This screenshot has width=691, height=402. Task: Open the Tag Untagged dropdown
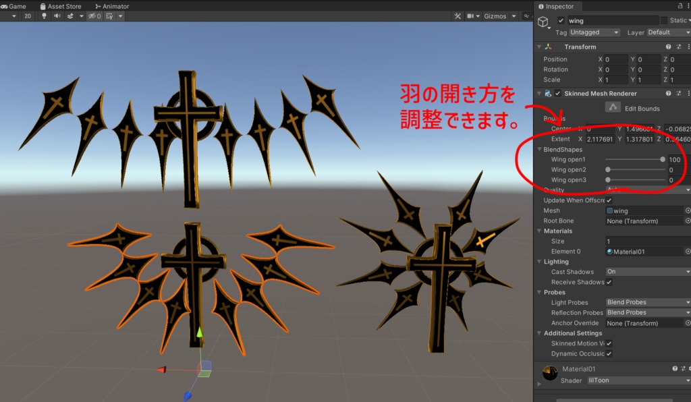pos(594,32)
